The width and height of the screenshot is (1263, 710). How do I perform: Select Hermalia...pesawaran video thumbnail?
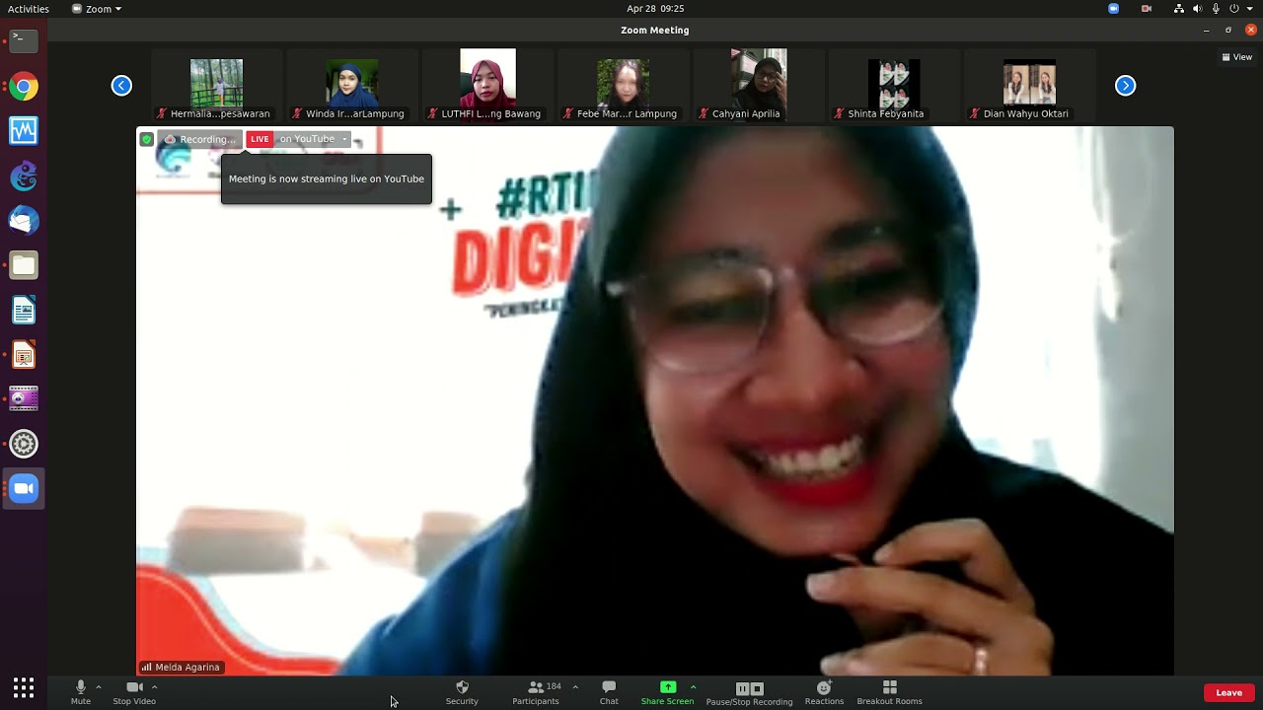point(216,85)
